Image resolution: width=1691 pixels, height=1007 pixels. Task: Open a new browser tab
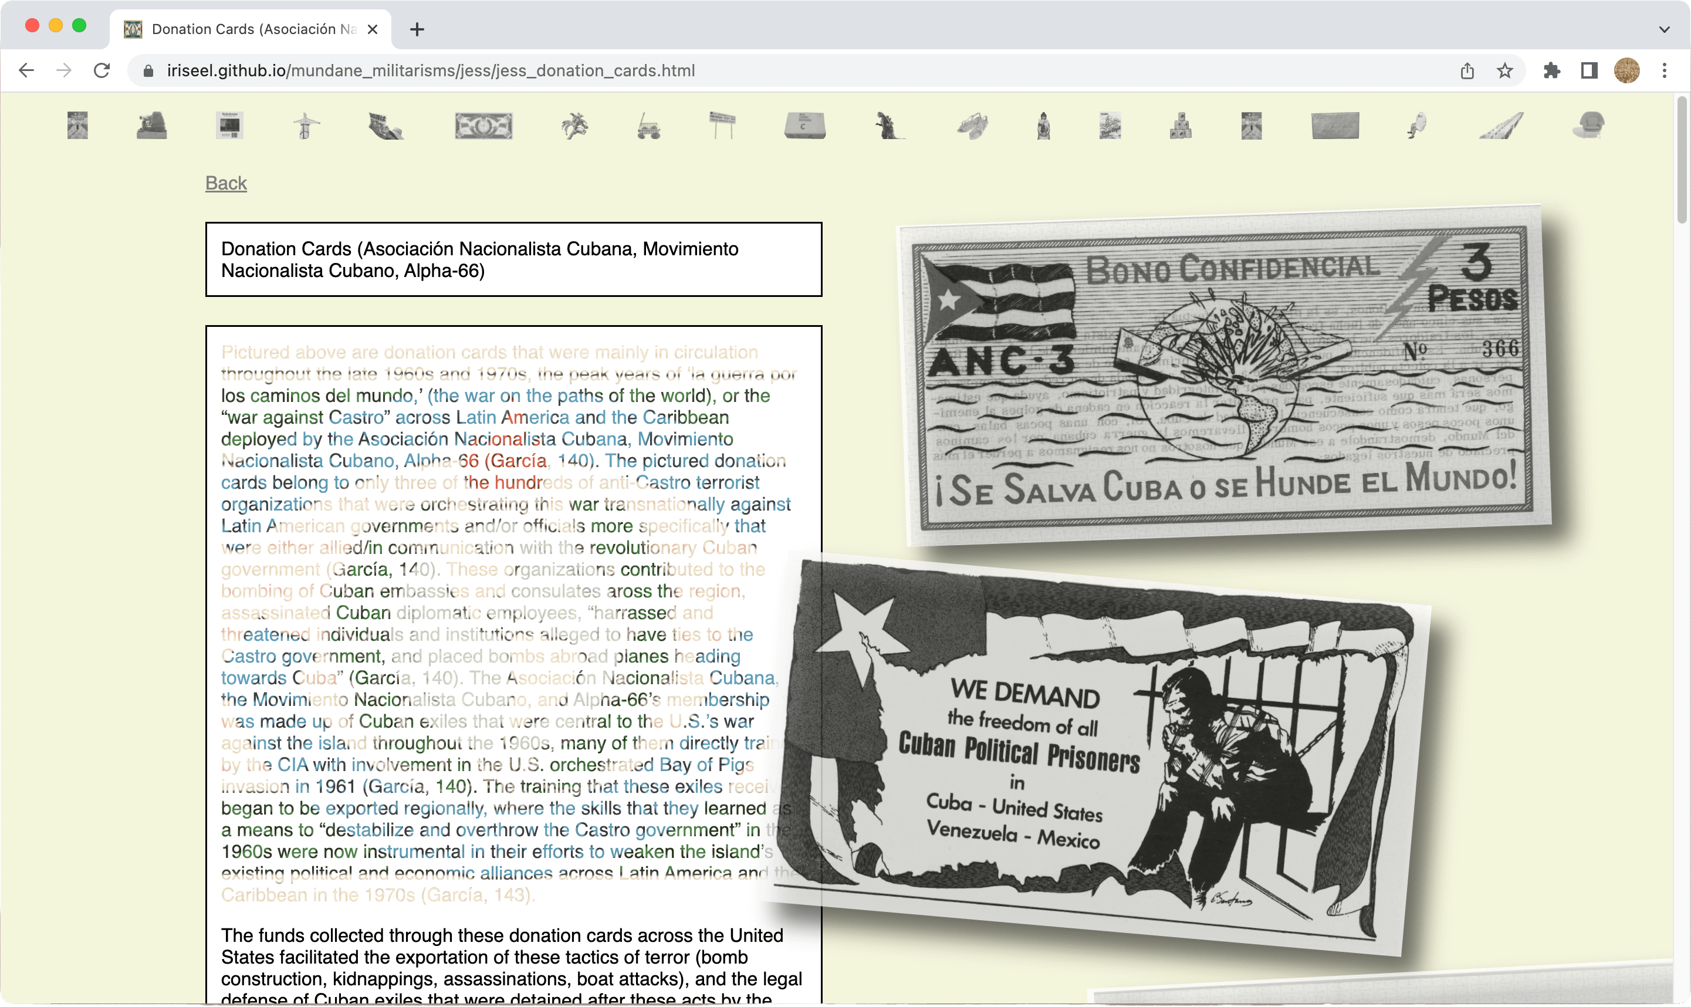417,29
